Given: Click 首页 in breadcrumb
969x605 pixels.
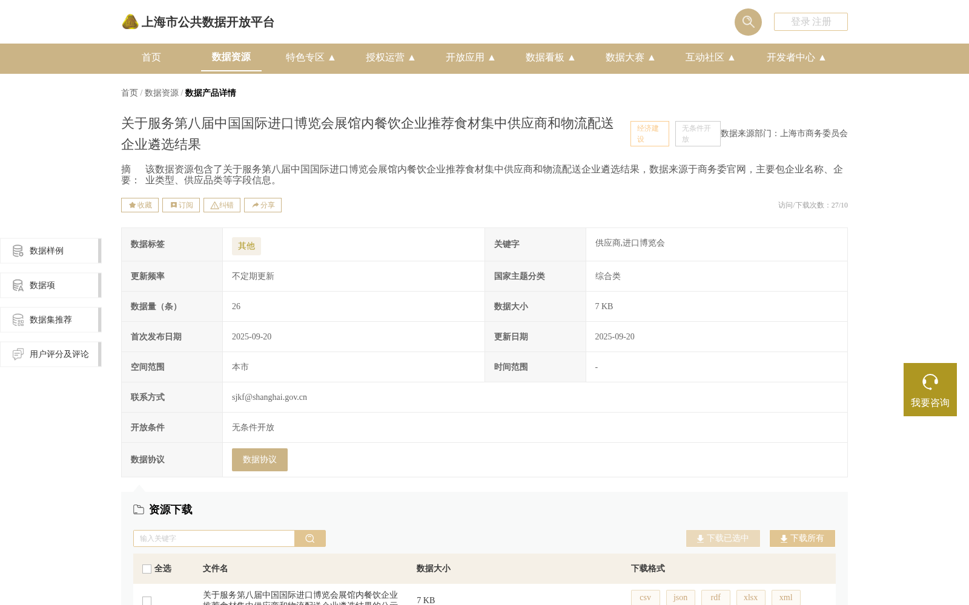Looking at the screenshot, I should [x=130, y=93].
